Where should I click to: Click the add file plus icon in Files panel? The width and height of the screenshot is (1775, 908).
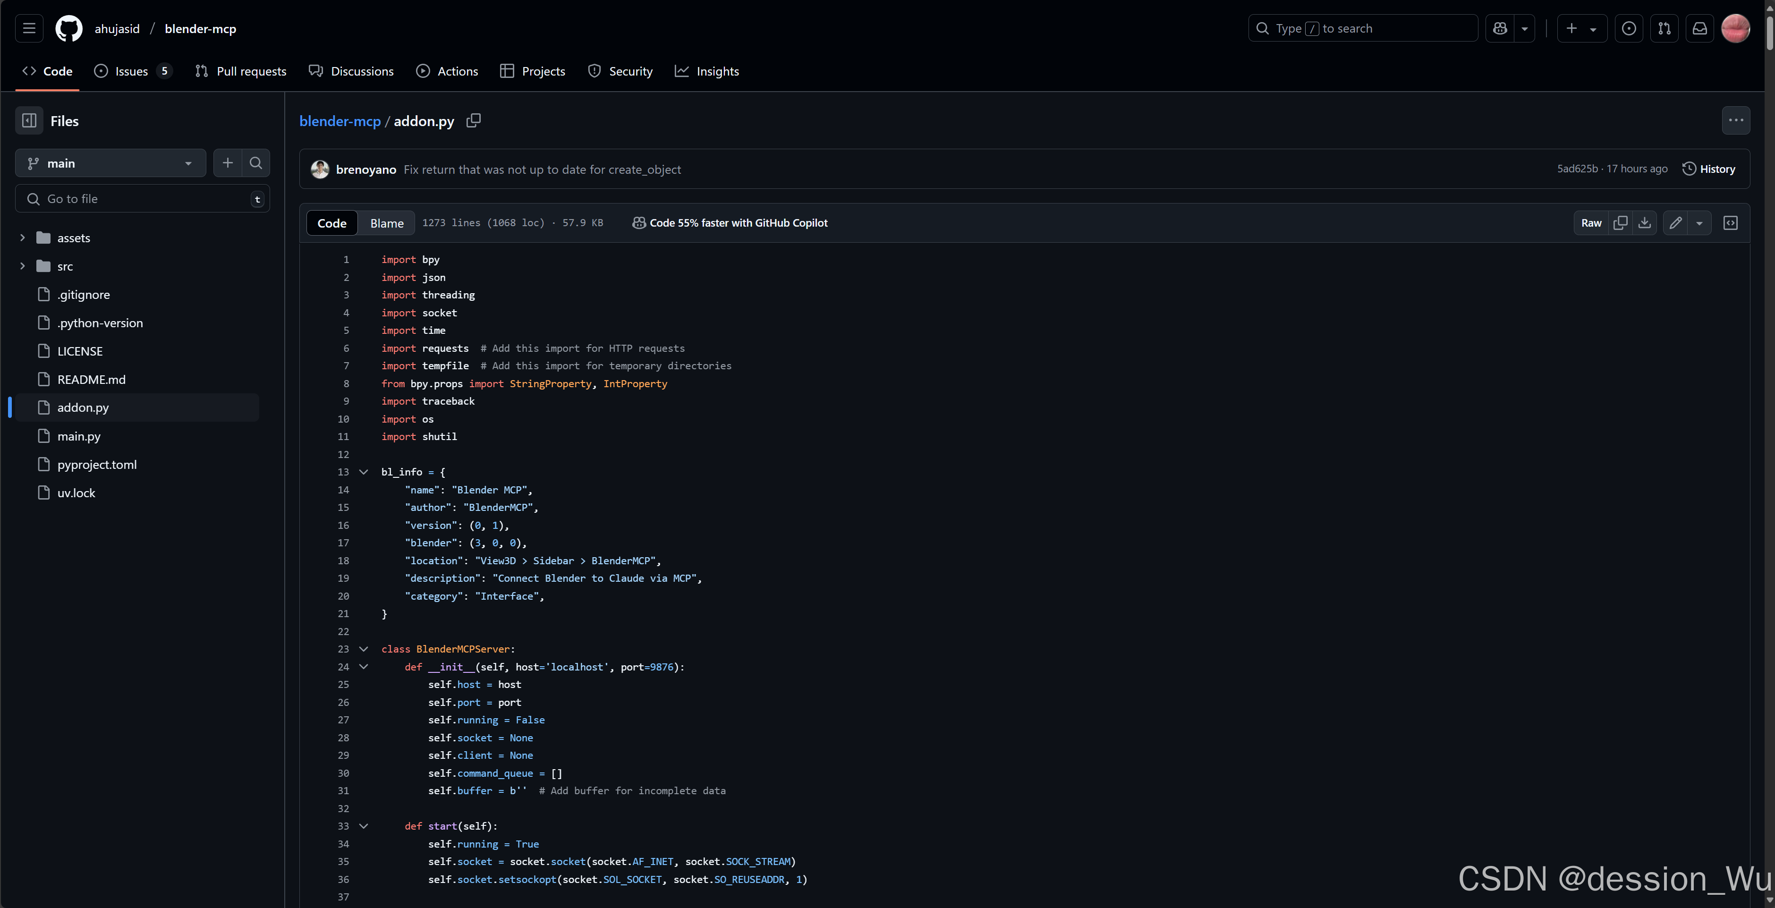coord(228,163)
